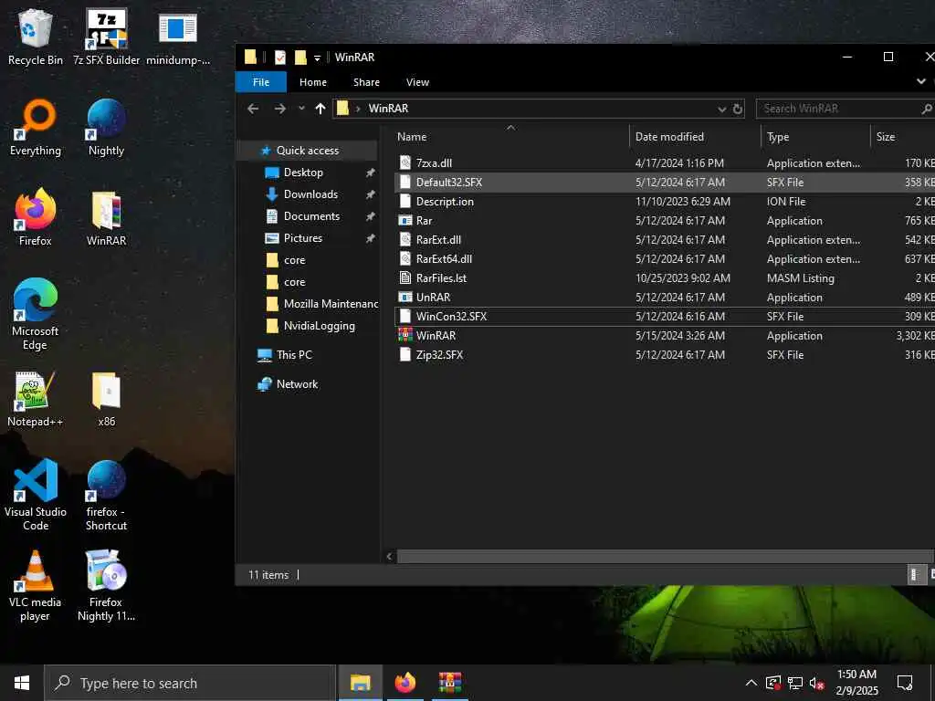Select the Zip32.SFX file

(665, 355)
